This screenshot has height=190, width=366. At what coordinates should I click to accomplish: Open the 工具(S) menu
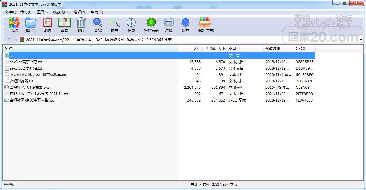pos(43,12)
